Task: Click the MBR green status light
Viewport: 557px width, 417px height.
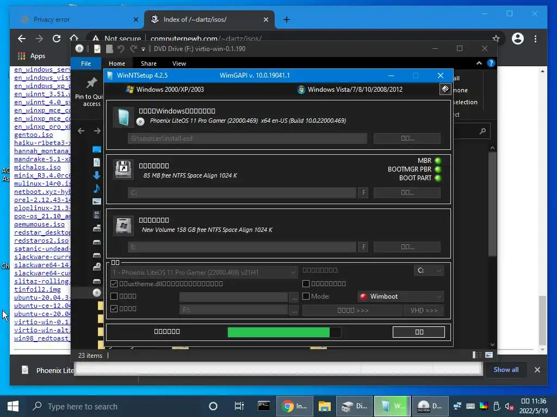Action: coord(438,161)
